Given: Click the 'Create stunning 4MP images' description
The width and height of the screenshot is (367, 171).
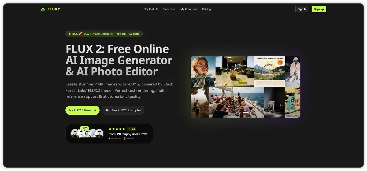Looking at the screenshot, I should 119,90.
